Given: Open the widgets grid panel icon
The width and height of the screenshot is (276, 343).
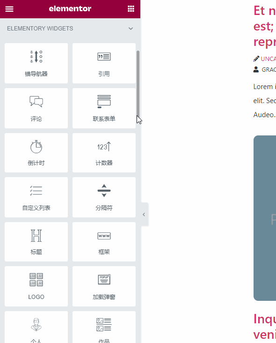Looking at the screenshot, I should tap(131, 9).
